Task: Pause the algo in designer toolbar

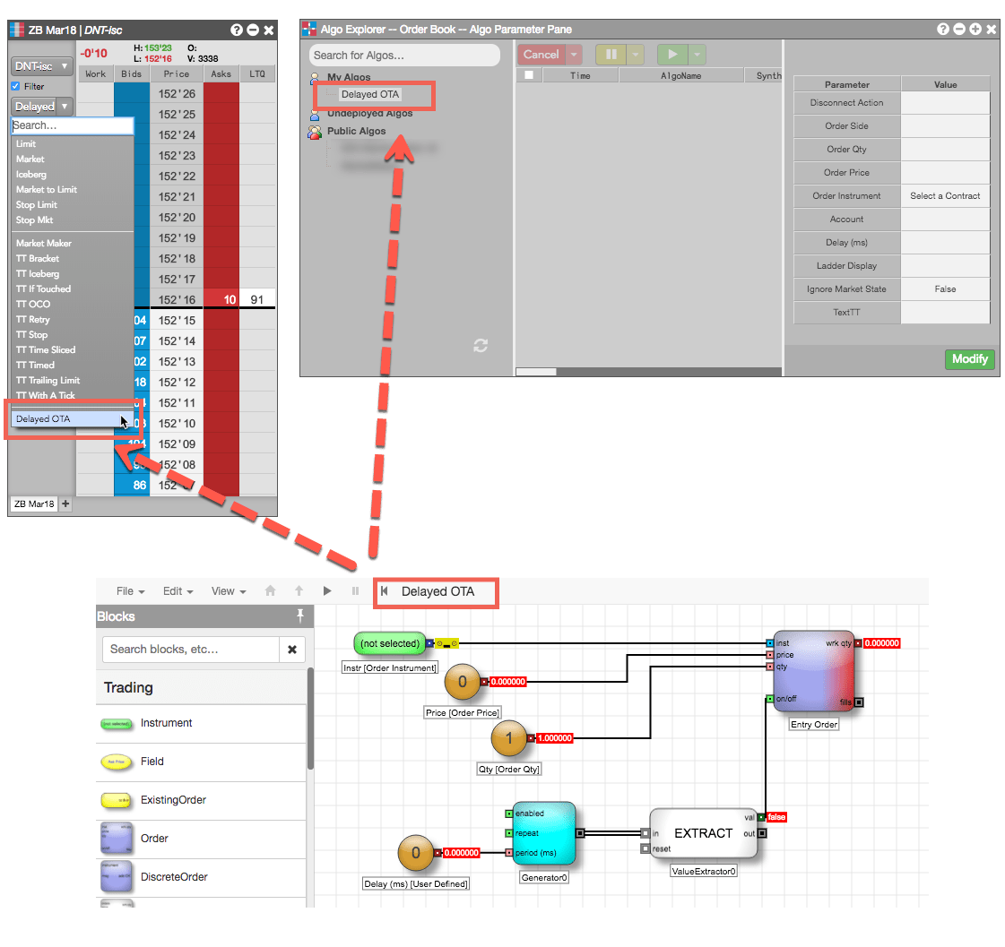Action: [x=355, y=590]
